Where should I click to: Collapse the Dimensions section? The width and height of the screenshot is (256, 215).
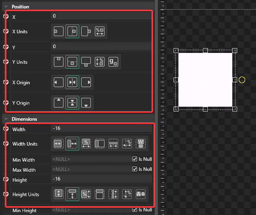6,119
